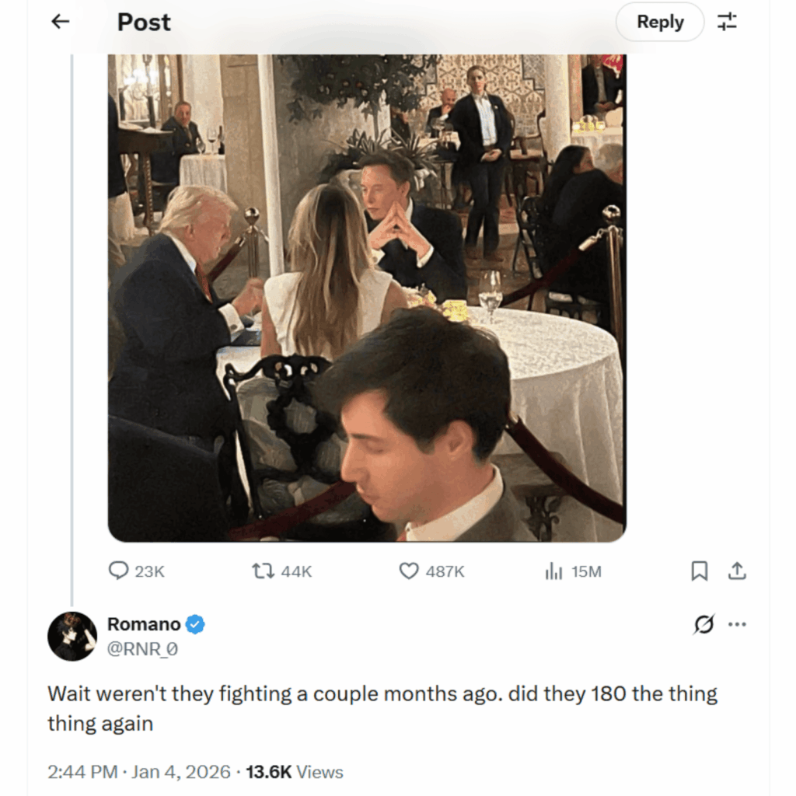This screenshot has width=796, height=796.
Task: Open the reply comment bubble icon
Action: 118,571
